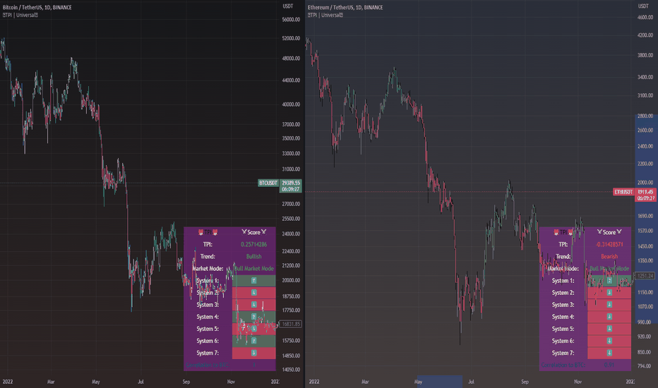Click the Bitcoin / TetherUS chart title
Viewport: 658px width, 388px height.
tap(37, 8)
